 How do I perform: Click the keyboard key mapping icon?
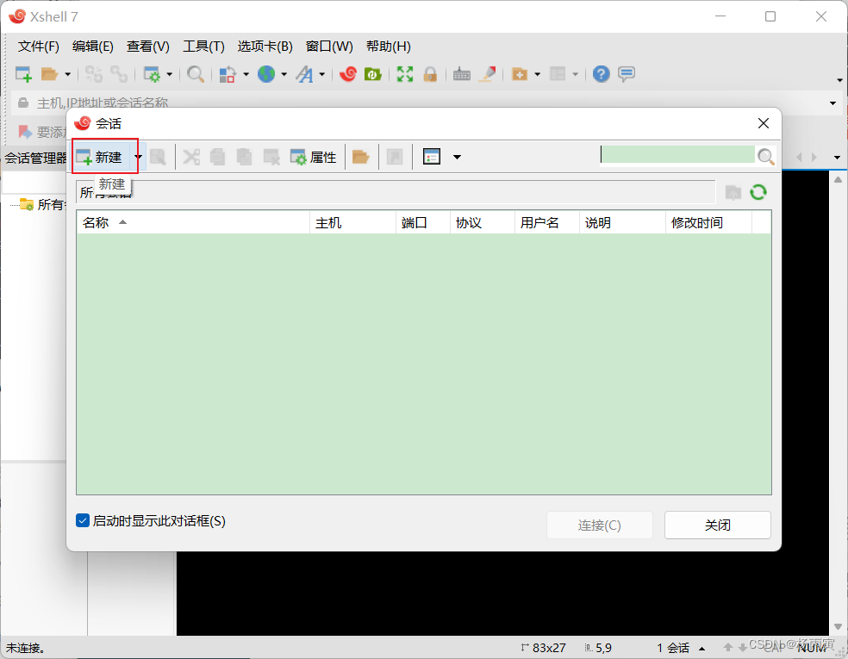tap(461, 74)
